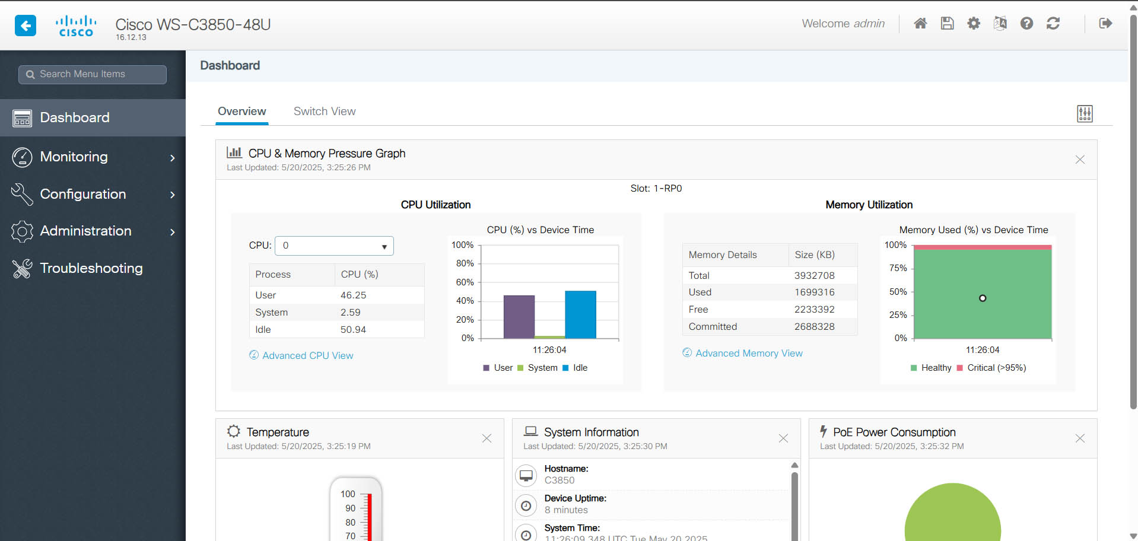This screenshot has height=541, width=1138.
Task: Click the data point on memory chart
Action: coord(983,298)
